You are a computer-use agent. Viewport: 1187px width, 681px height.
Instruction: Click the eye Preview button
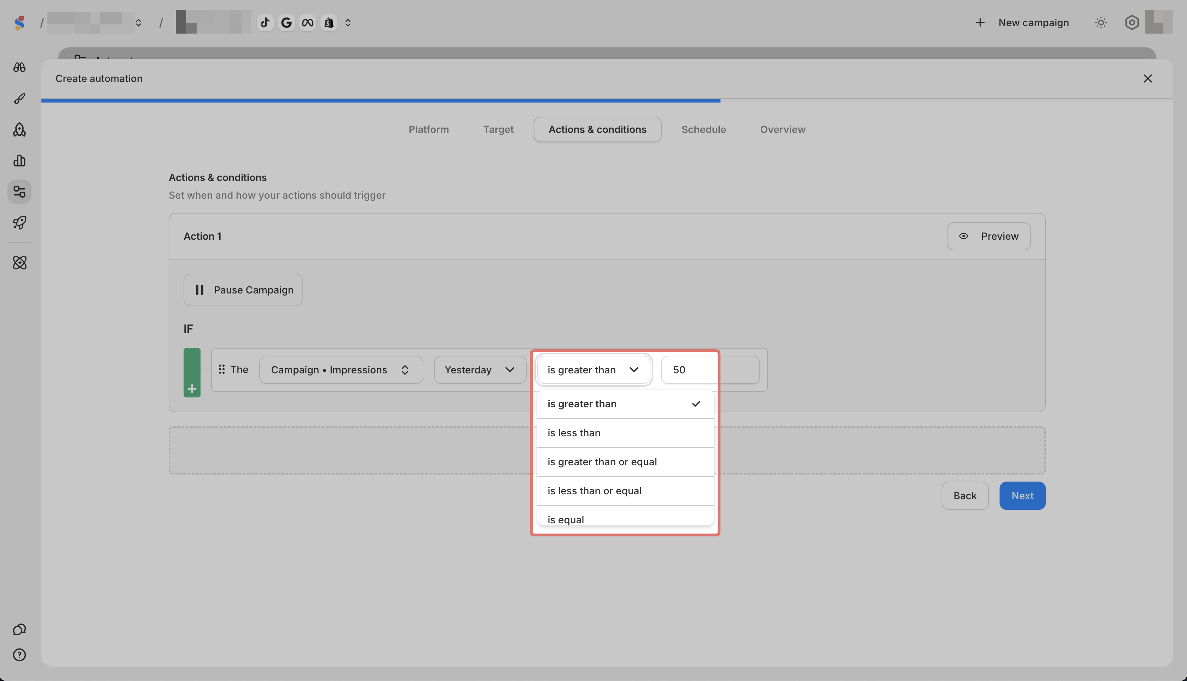tap(988, 236)
